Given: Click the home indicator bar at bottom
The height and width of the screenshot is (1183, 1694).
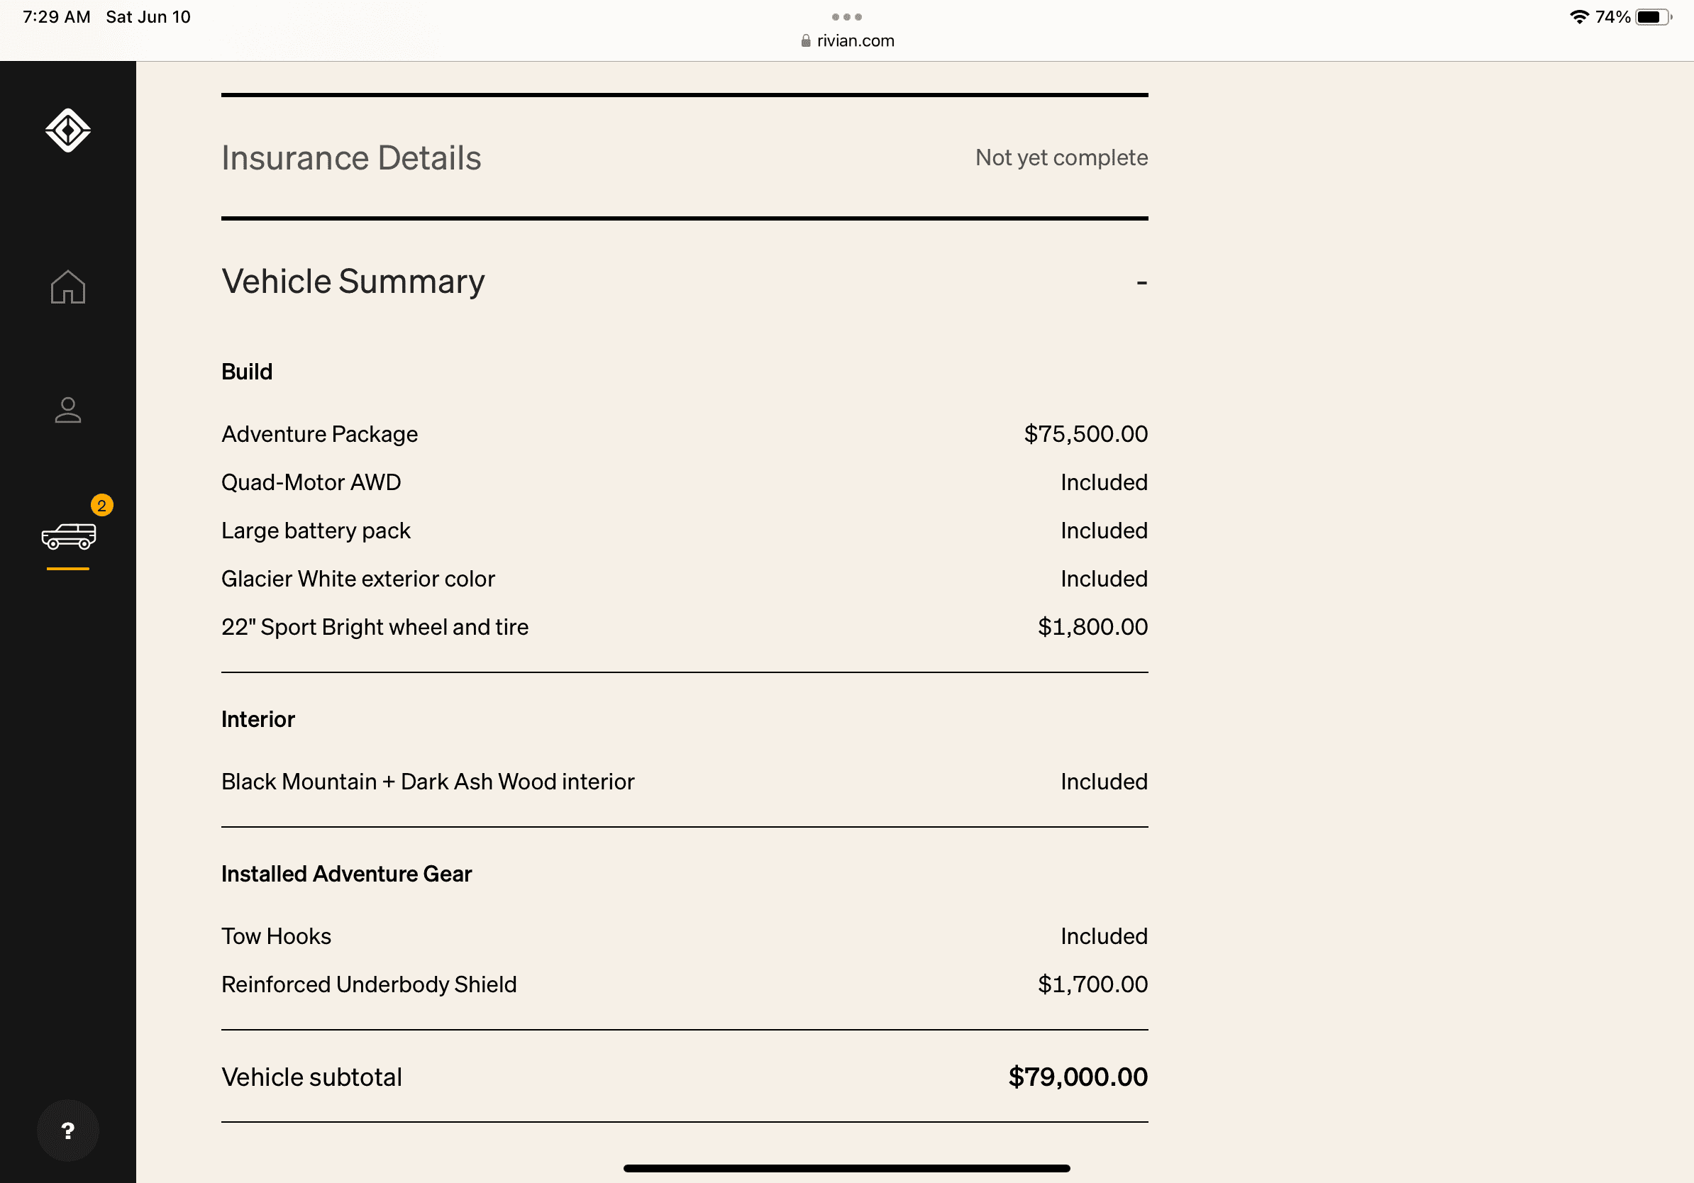Looking at the screenshot, I should pyautogui.click(x=847, y=1168).
